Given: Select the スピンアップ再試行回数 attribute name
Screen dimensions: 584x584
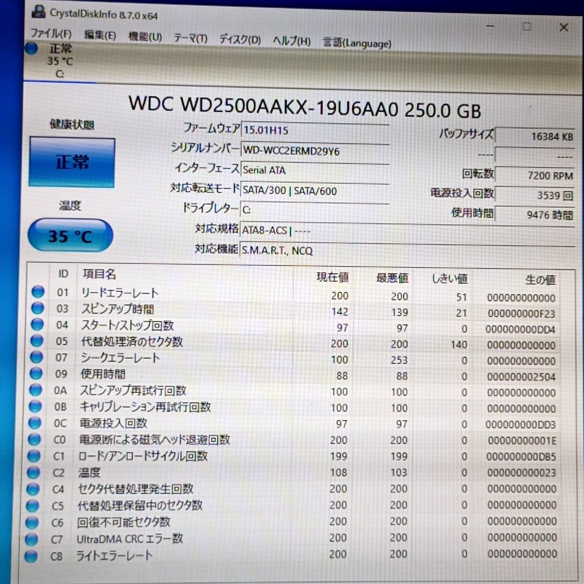Looking at the screenshot, I should pos(133,391).
